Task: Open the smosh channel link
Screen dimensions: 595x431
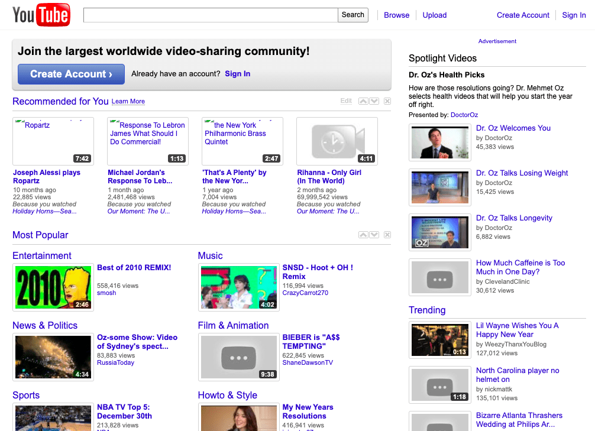Action: coord(106,293)
